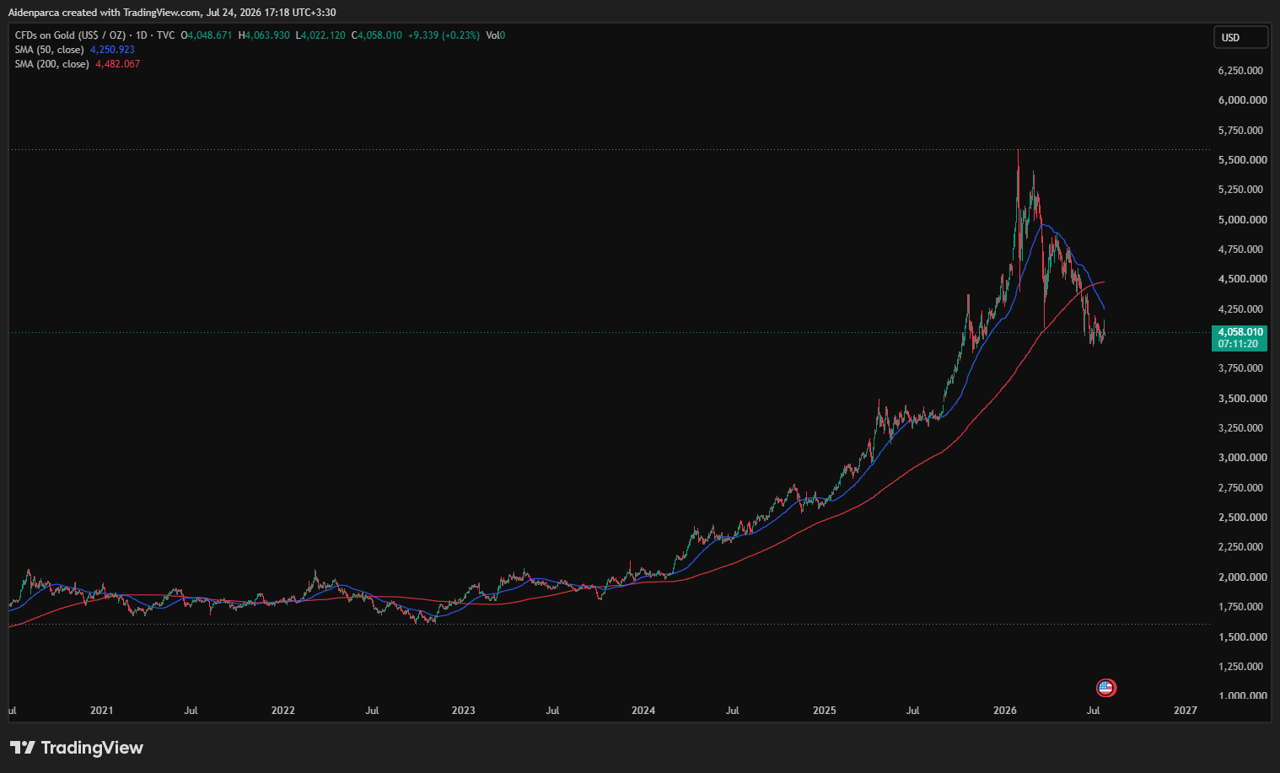Click the 3,750.000 price axis label
This screenshot has width=1280, height=773.
[x=1242, y=368]
